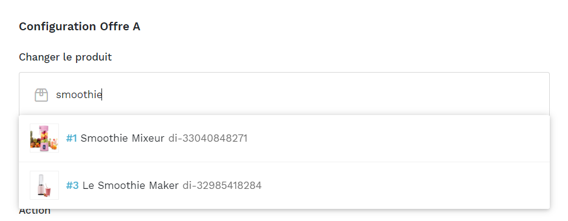Screen dimensions: 568x221
Task: Pick the second suggestion row in the dropdown
Action: [x=284, y=186]
